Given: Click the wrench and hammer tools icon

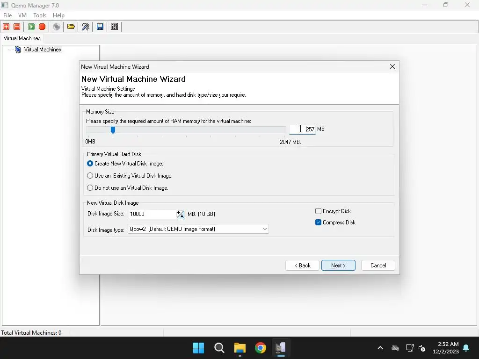Looking at the screenshot, I should coord(86,27).
